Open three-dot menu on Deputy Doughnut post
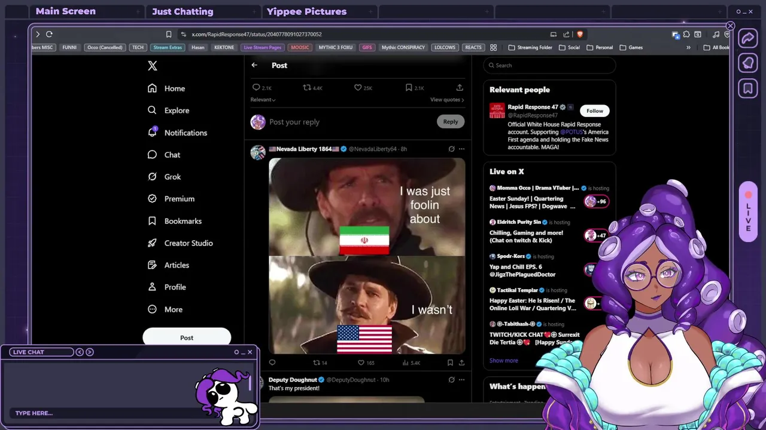The width and height of the screenshot is (766, 430). pos(461,380)
